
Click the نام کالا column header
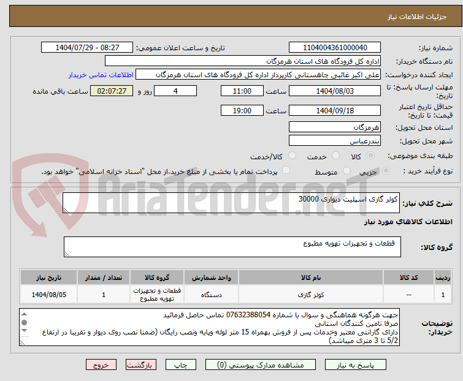point(311,277)
